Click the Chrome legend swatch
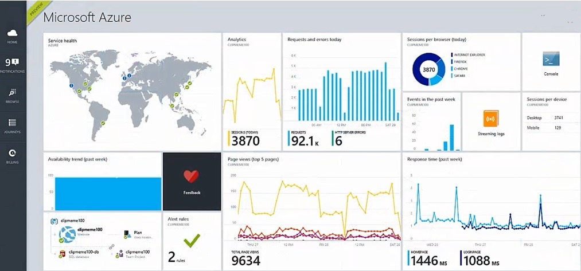 (452, 69)
